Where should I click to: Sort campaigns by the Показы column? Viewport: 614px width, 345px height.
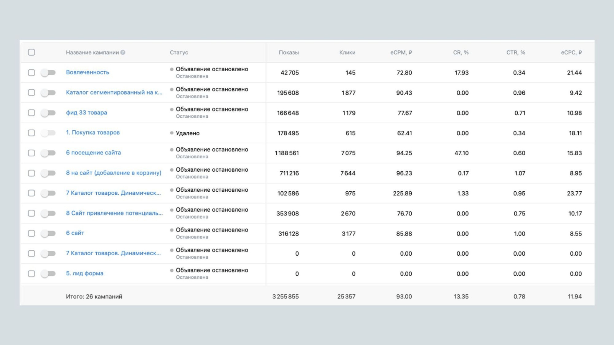click(289, 53)
